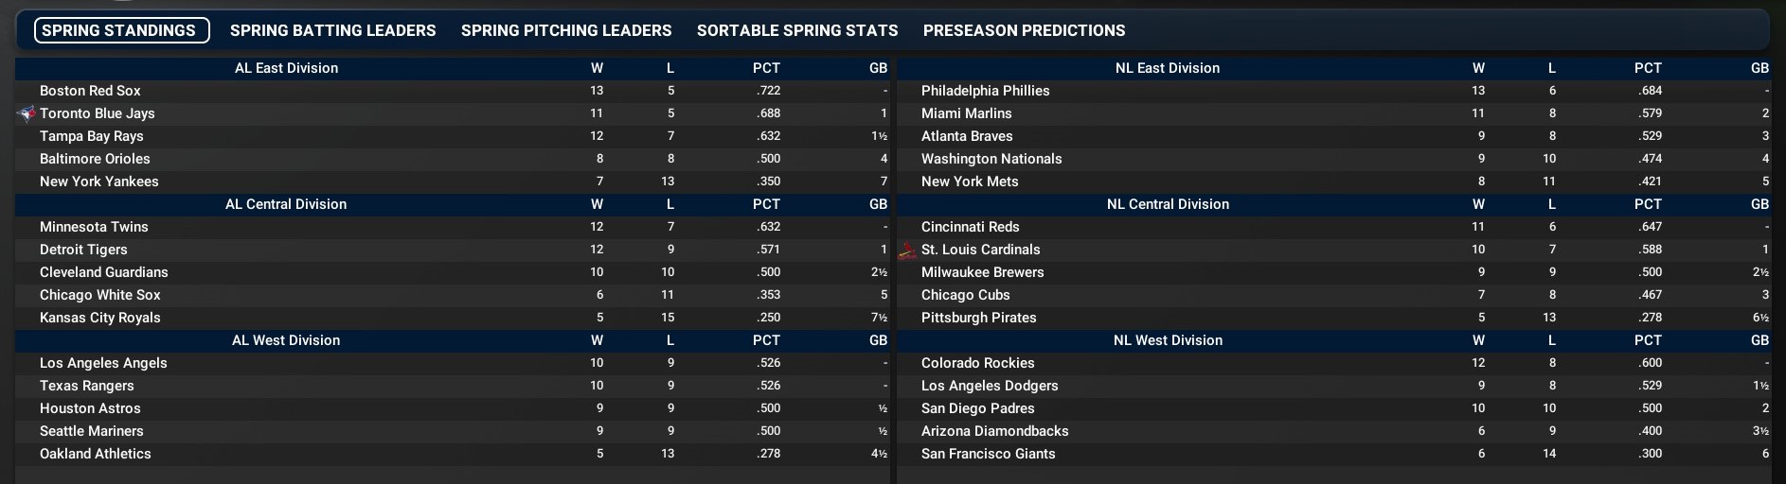This screenshot has width=1786, height=484.
Task: Select San Francisco Giants in standings
Action: point(988,454)
